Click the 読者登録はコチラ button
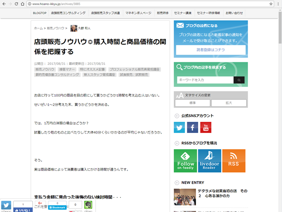 tap(211, 50)
